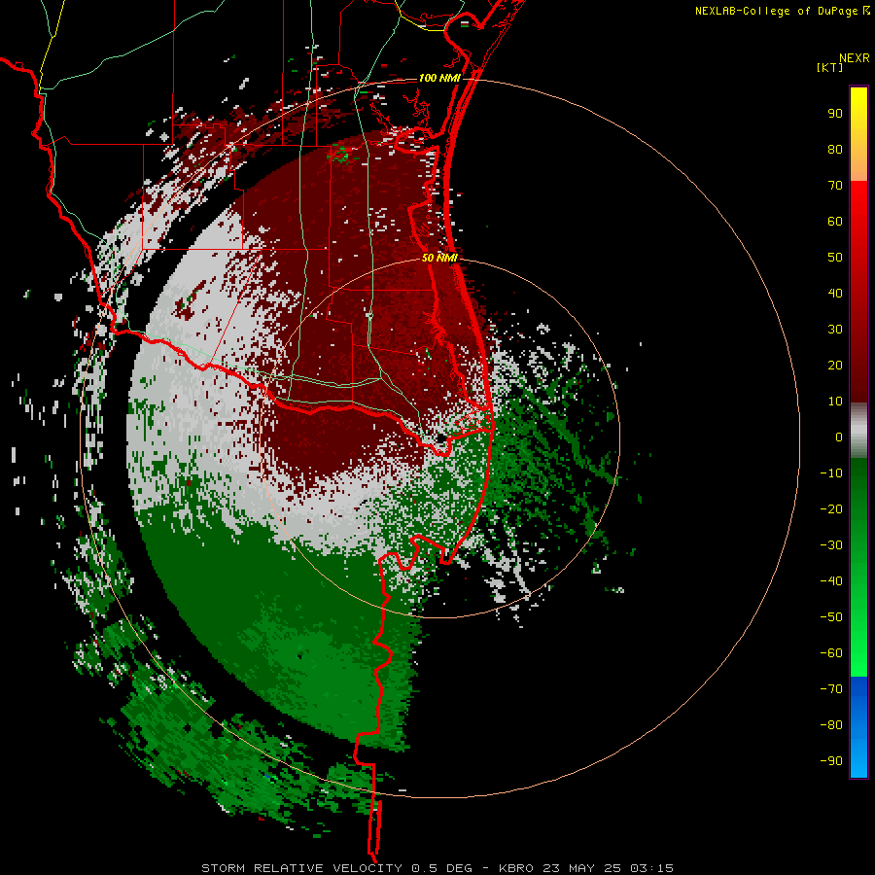Click the 70 value on the velocity legend

point(835,186)
